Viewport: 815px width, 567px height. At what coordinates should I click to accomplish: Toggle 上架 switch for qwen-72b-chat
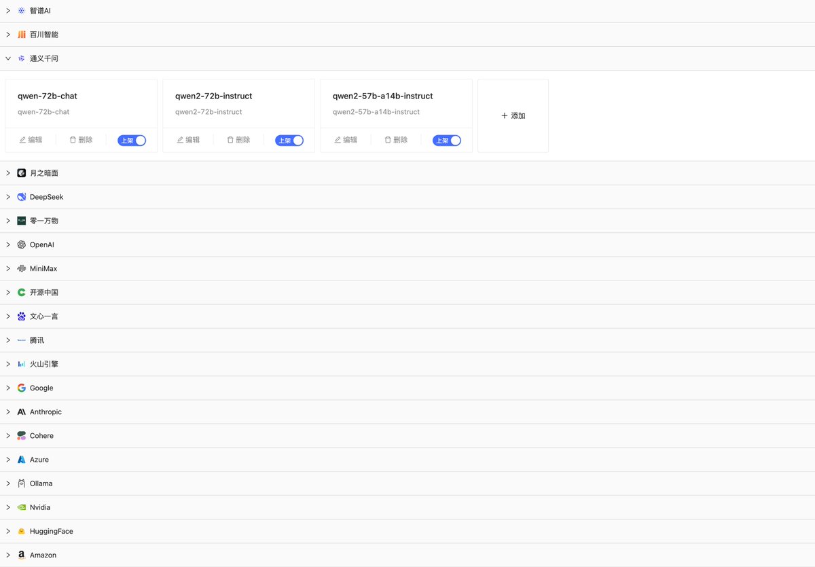pos(132,141)
